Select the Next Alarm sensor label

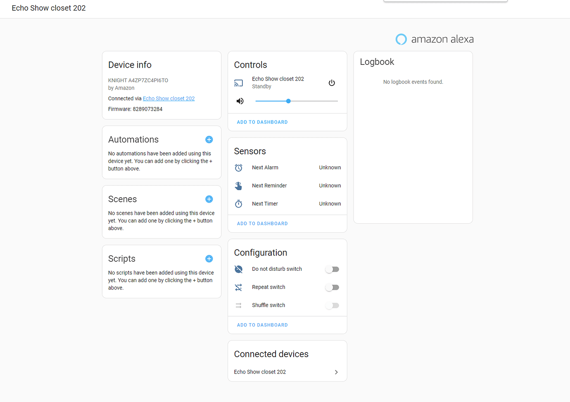[265, 168]
